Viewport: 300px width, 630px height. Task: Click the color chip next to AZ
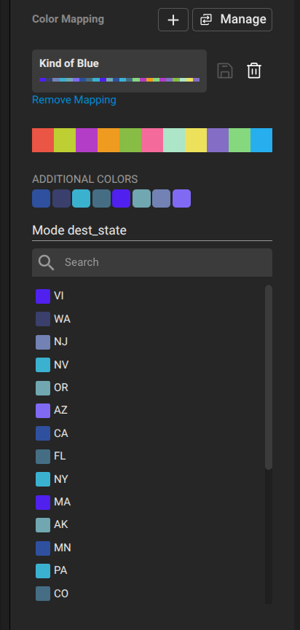[43, 411]
